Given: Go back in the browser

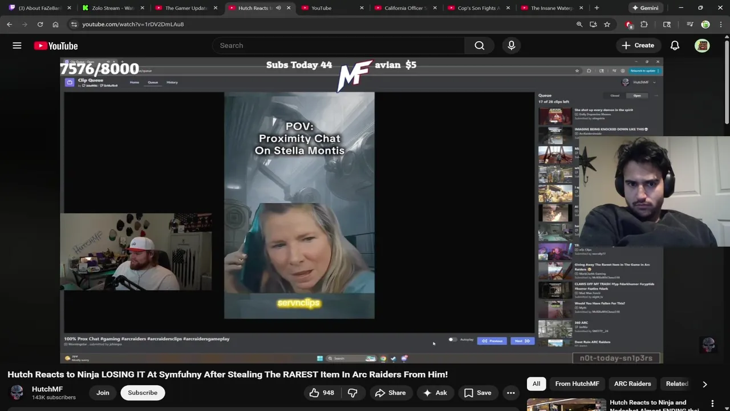Looking at the screenshot, I should coord(10,24).
